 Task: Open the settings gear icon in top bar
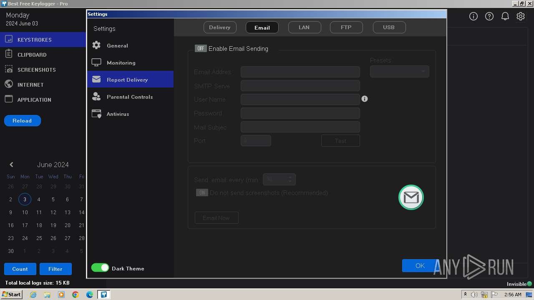(521, 16)
